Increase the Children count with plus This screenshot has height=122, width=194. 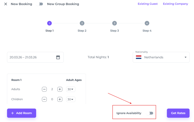coord(60,99)
